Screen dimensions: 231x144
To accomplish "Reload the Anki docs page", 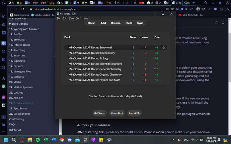I will tap(23, 9).
